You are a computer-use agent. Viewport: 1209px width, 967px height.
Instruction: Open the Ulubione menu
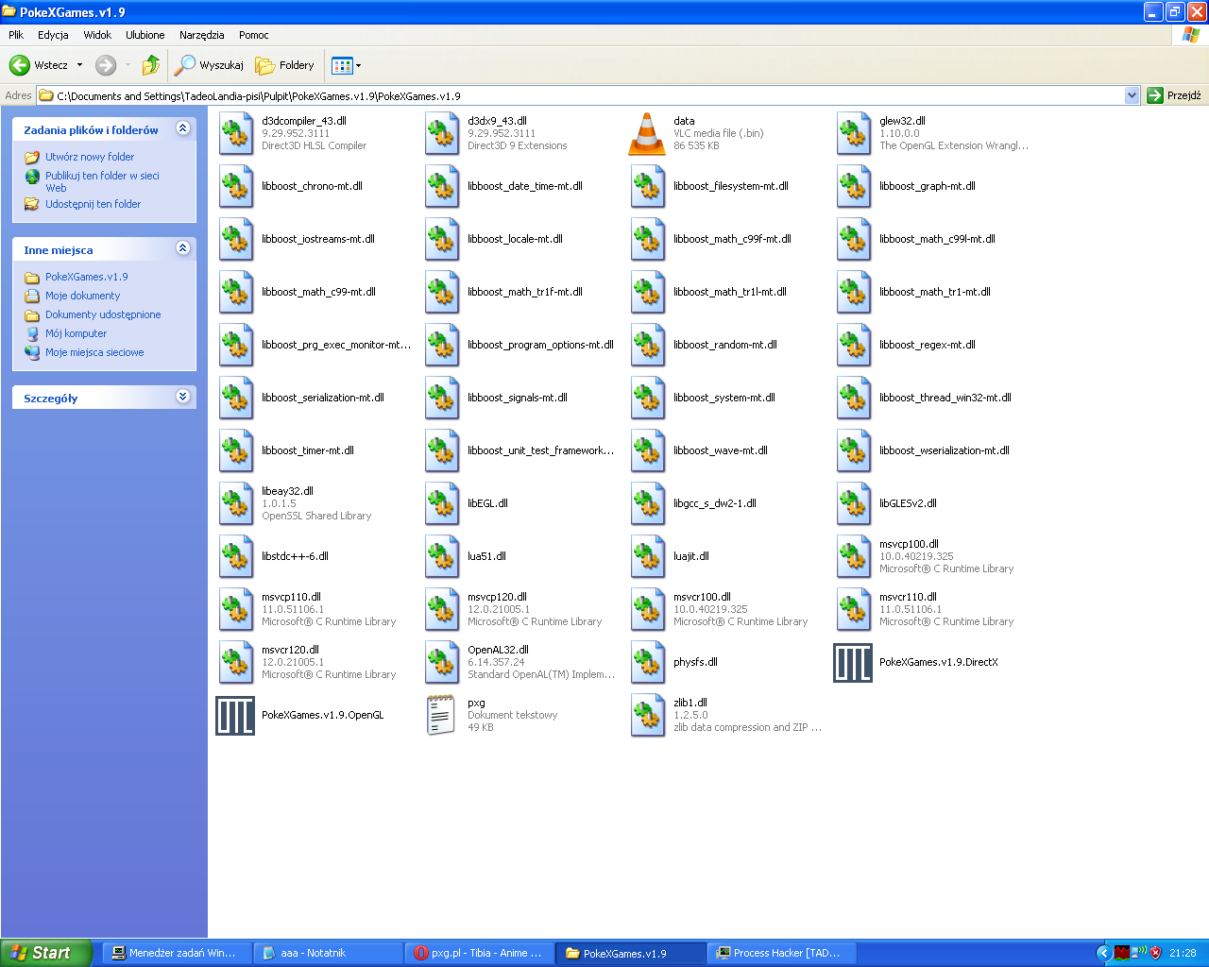pos(145,35)
